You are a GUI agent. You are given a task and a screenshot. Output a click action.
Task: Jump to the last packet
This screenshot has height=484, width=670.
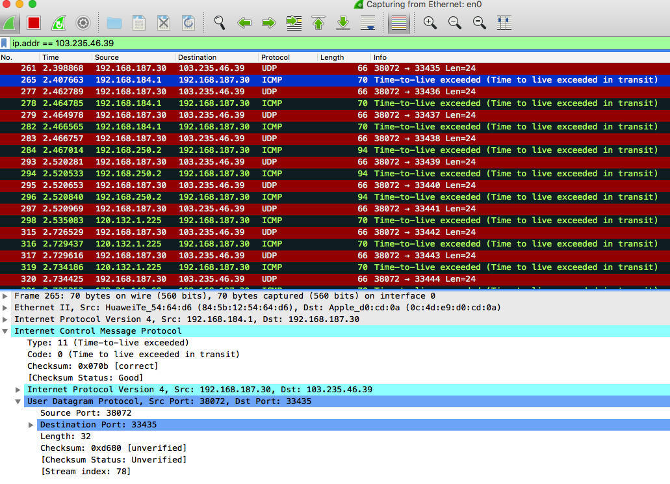tap(343, 23)
